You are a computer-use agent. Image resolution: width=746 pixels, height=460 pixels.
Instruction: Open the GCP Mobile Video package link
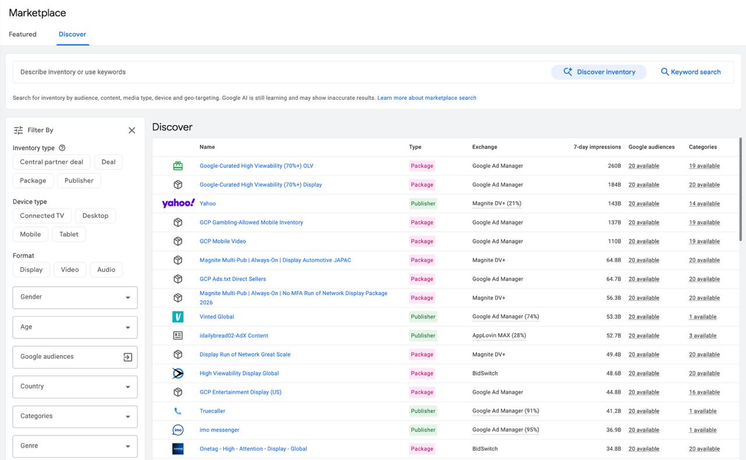[x=223, y=241]
